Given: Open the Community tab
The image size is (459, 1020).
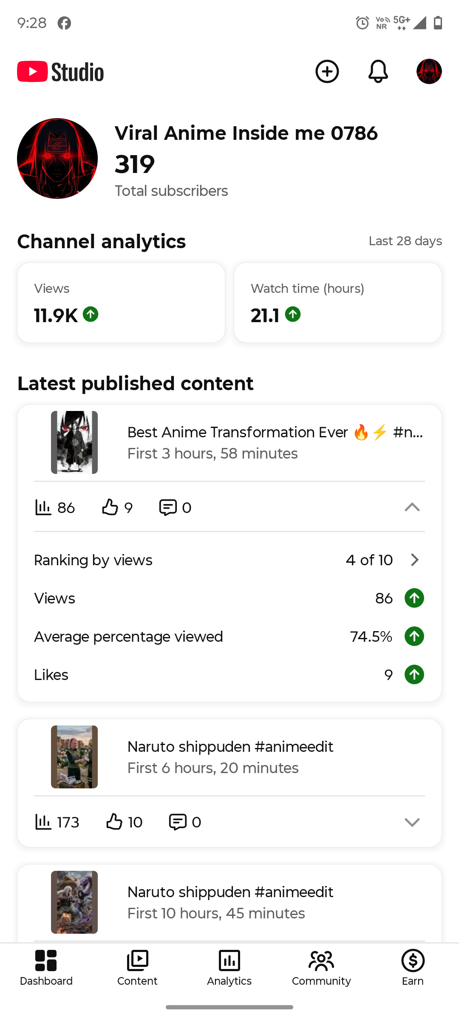Looking at the screenshot, I should point(321,968).
